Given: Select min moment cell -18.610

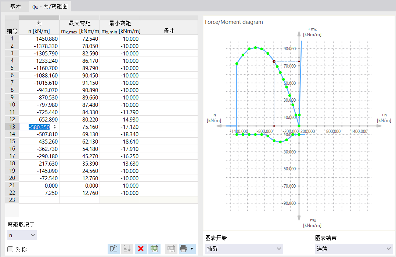Looking at the screenshot, I should pos(120,141).
